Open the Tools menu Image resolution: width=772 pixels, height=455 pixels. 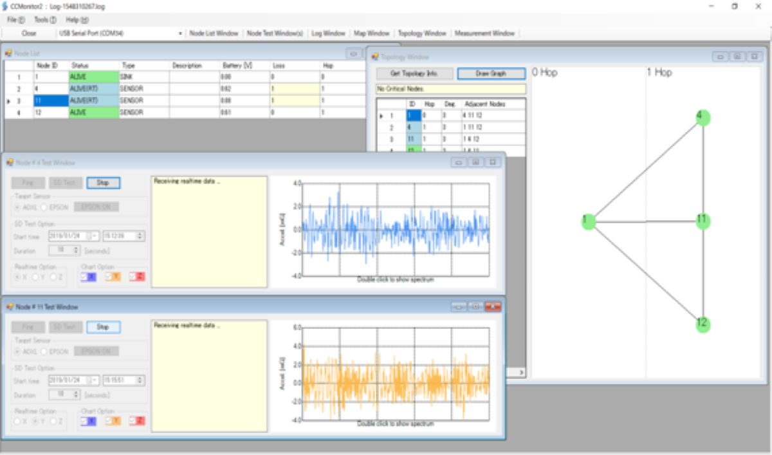[x=45, y=20]
